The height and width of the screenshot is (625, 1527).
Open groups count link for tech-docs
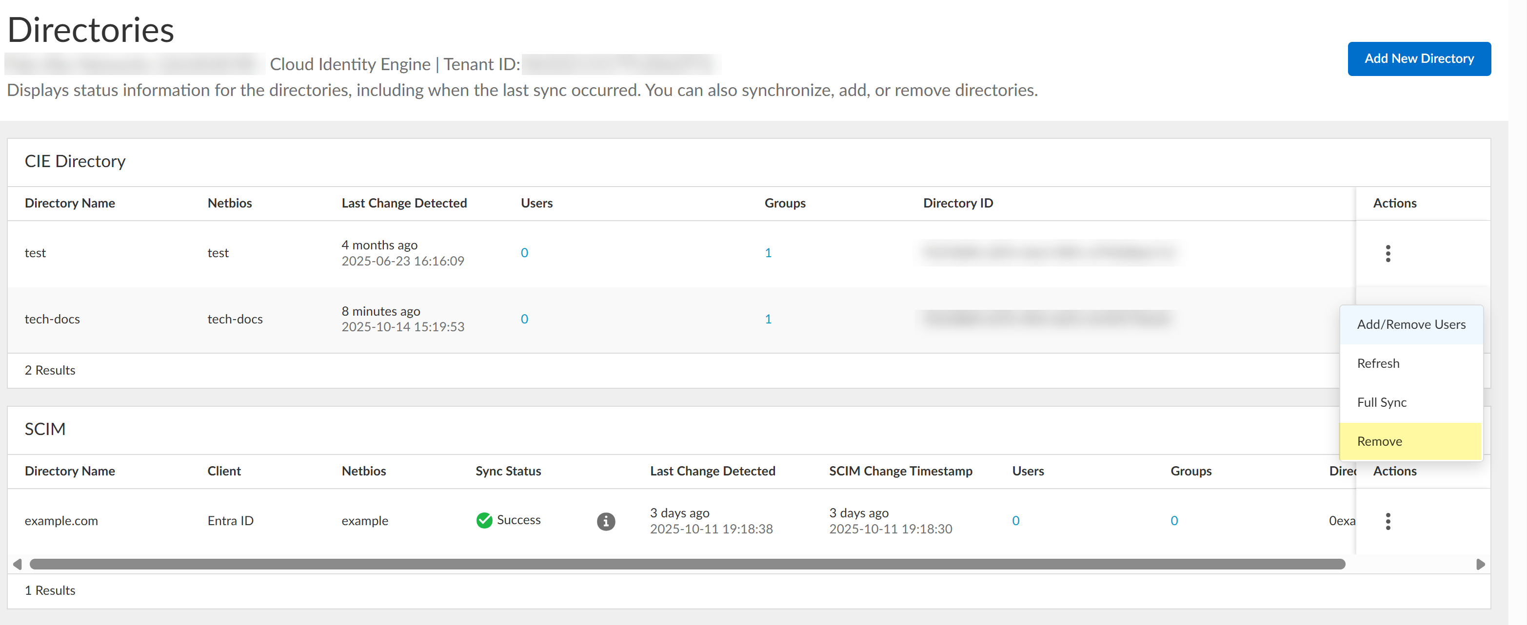click(x=768, y=319)
